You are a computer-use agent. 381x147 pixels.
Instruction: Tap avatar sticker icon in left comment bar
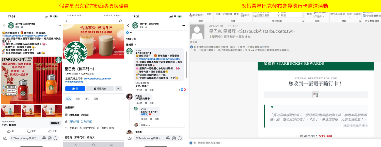tap(44, 138)
